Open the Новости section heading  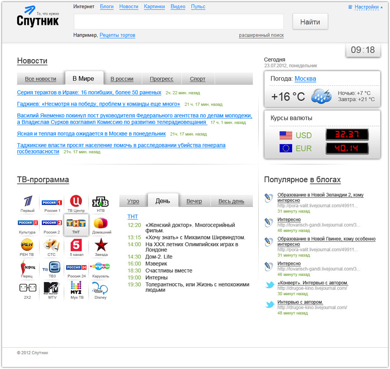point(32,61)
